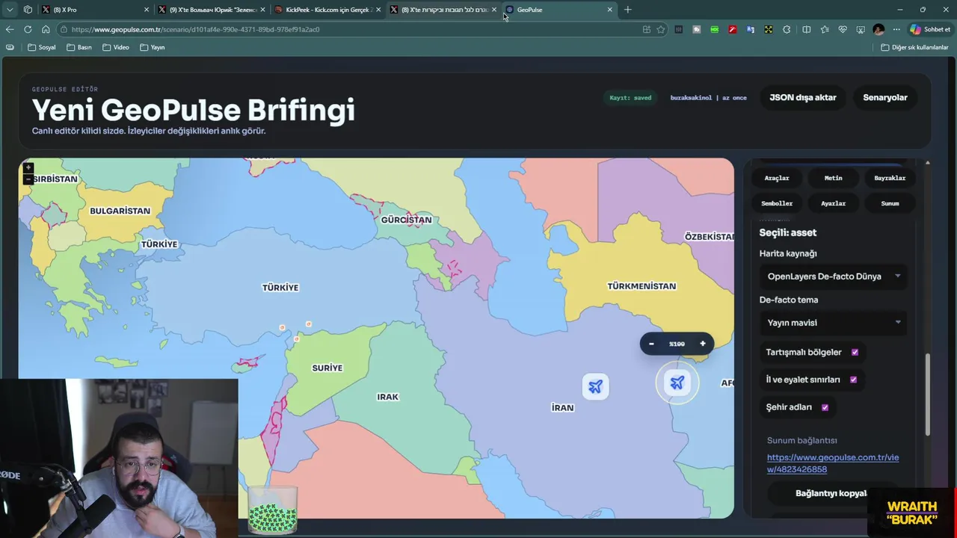This screenshot has width=957, height=538.
Task: Switch to Araçlar tab
Action: click(777, 178)
